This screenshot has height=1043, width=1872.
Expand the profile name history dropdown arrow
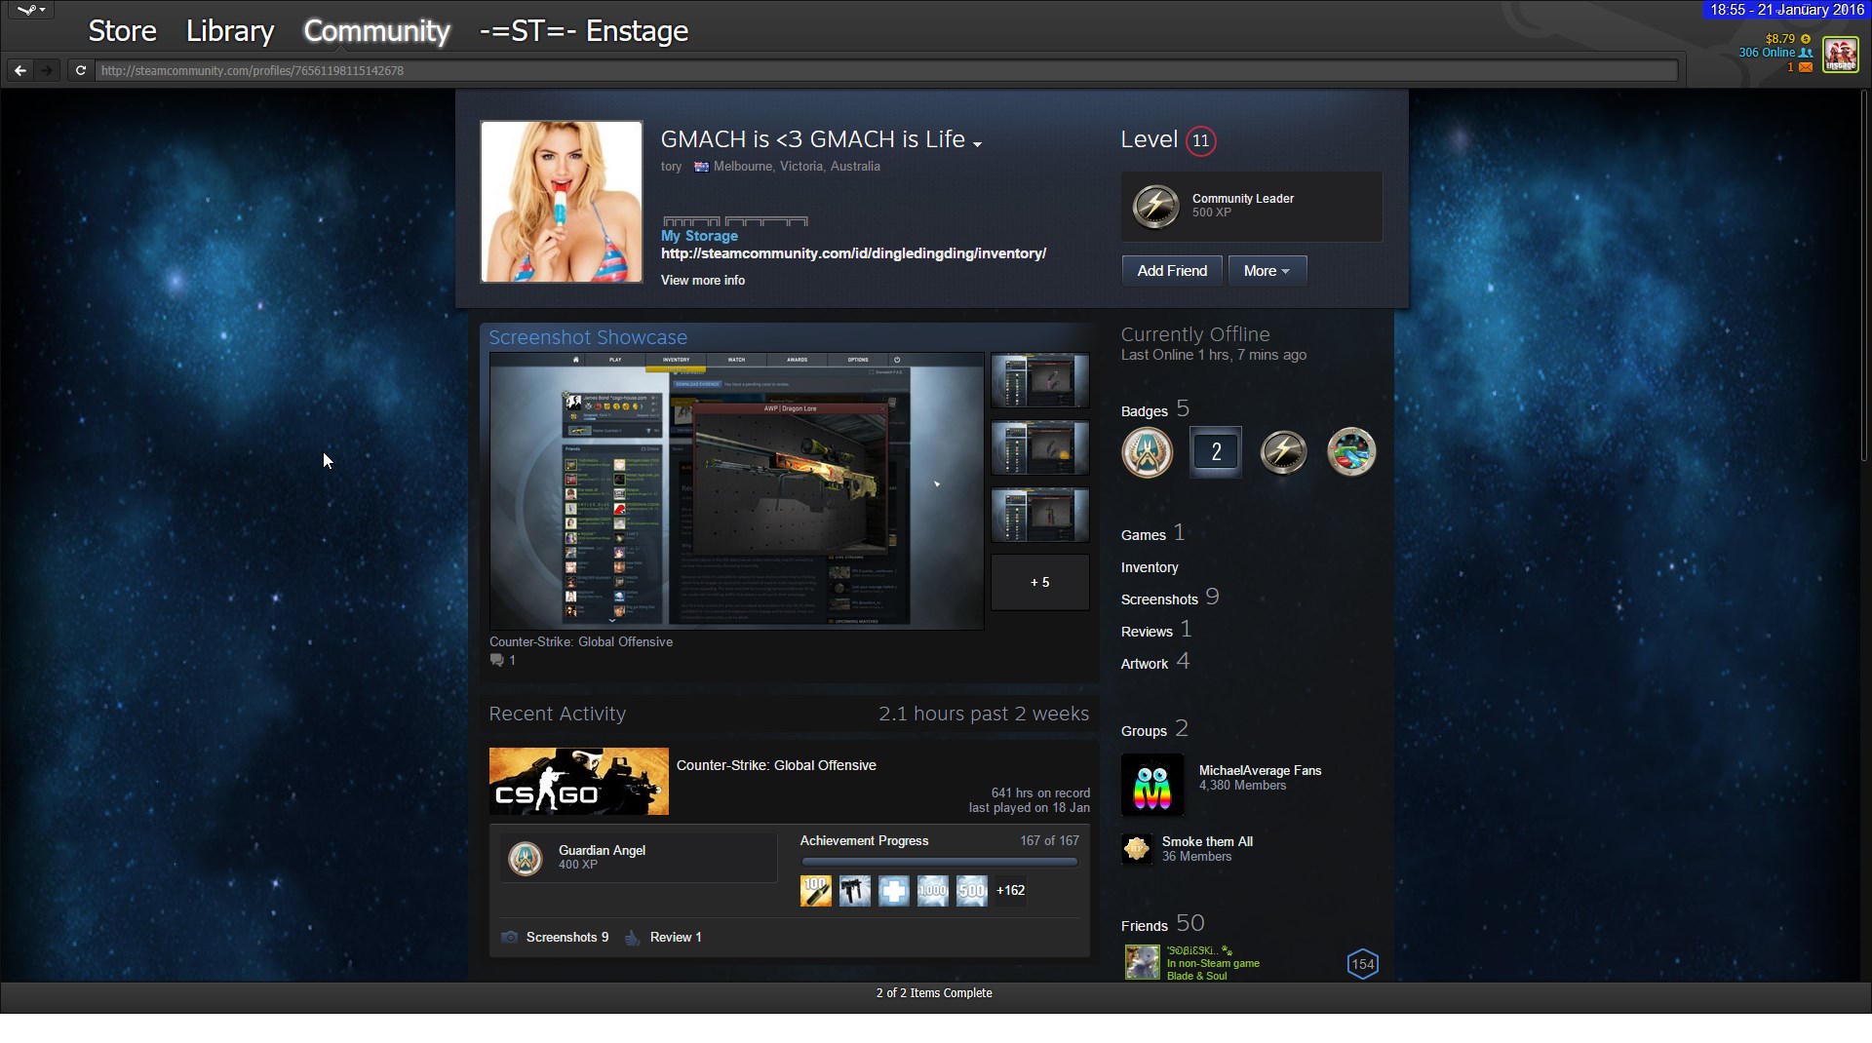[978, 143]
